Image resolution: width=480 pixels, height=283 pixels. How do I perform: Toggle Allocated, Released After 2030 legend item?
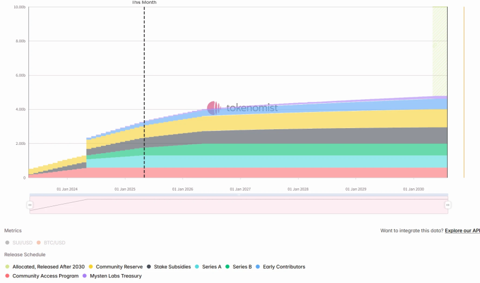(x=48, y=267)
